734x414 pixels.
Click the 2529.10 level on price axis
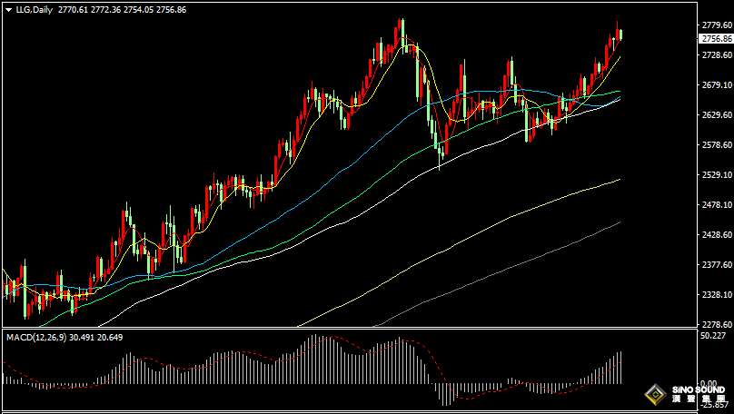717,175
